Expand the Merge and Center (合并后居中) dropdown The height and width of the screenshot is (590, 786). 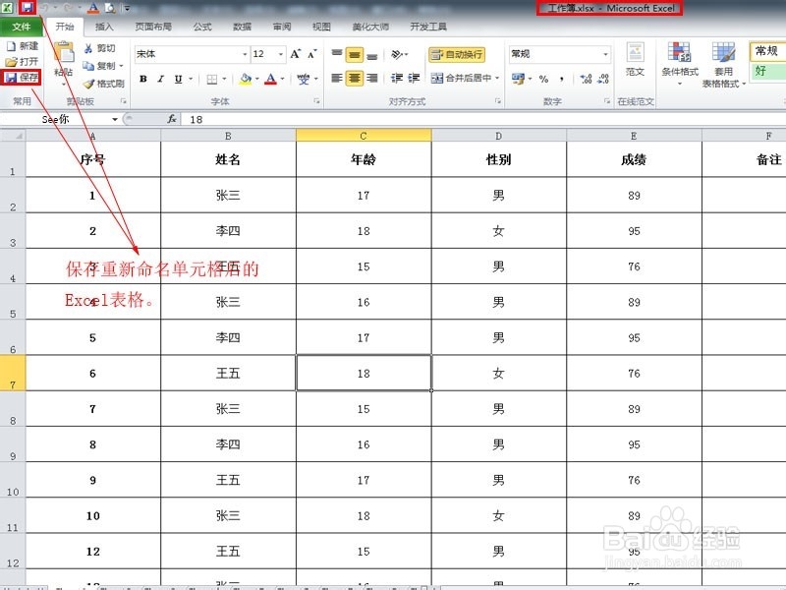click(x=496, y=78)
